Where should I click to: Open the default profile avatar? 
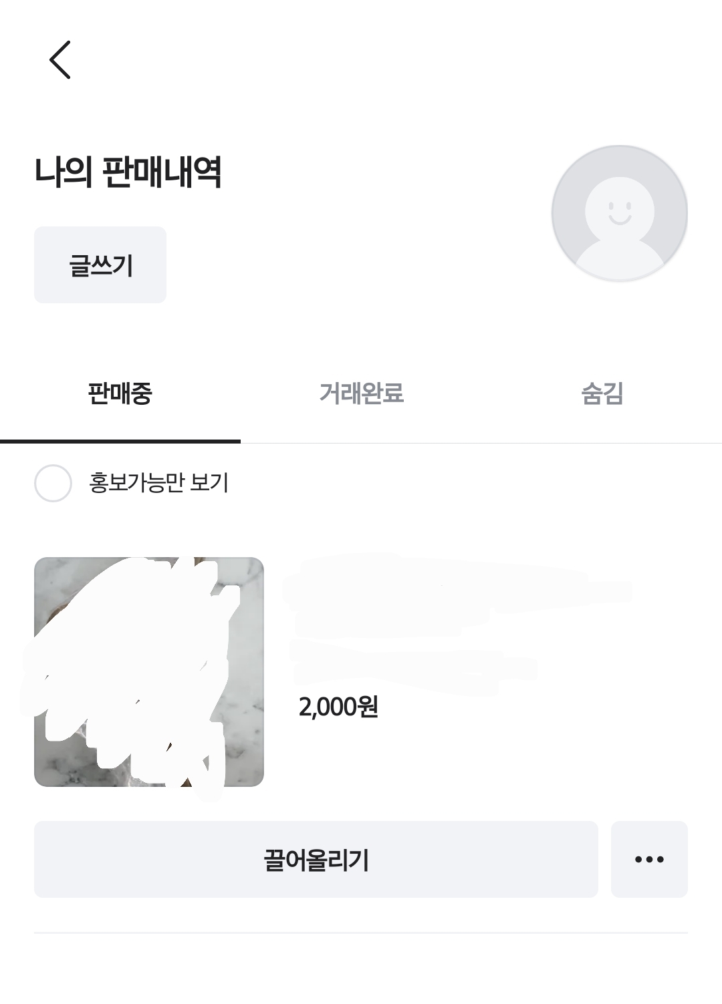click(619, 213)
